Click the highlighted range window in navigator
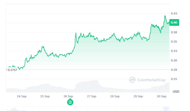 point(166,109)
